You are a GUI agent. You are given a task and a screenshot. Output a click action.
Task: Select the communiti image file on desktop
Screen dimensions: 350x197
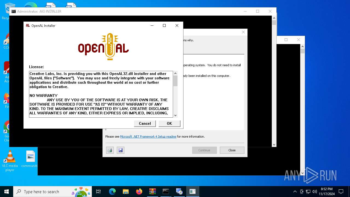30,159
